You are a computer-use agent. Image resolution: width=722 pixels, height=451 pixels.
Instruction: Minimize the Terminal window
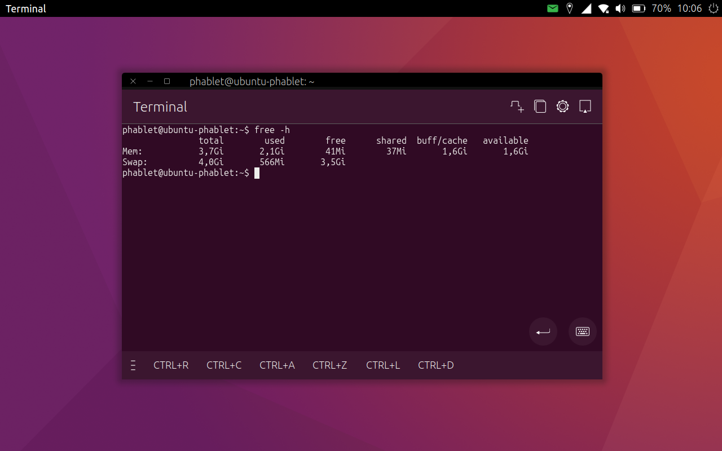(x=150, y=81)
